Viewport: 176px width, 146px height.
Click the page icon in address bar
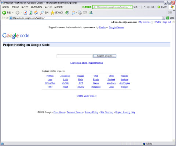11,18
